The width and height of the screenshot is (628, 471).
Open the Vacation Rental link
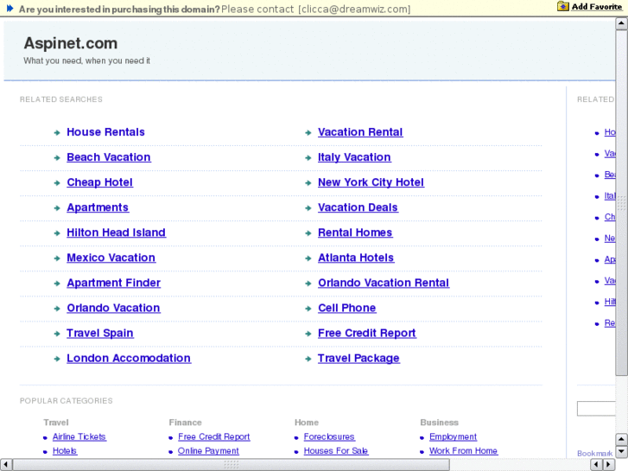tap(360, 132)
